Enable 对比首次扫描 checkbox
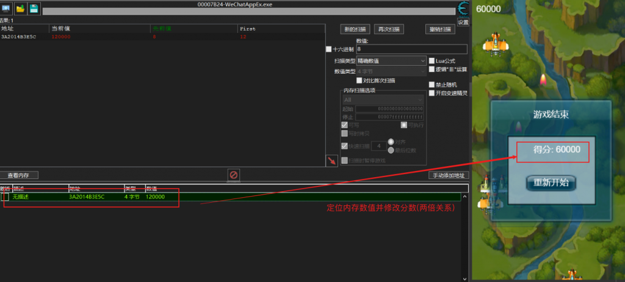The height and width of the screenshot is (282, 625). (x=359, y=80)
